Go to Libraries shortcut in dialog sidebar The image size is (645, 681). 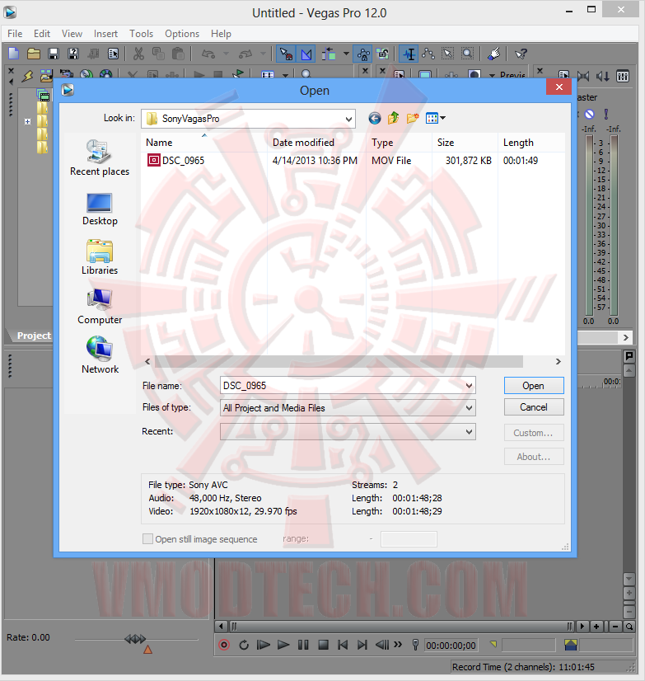coord(100,257)
